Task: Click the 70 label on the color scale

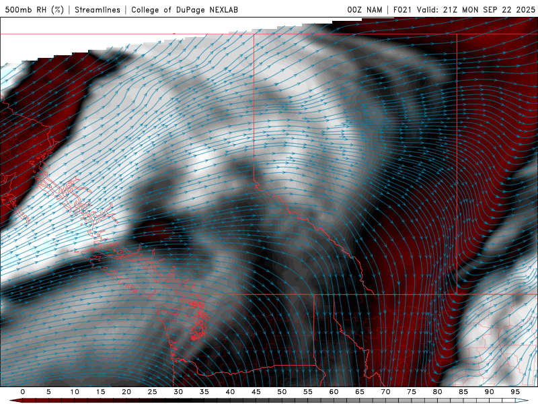Action: click(385, 392)
